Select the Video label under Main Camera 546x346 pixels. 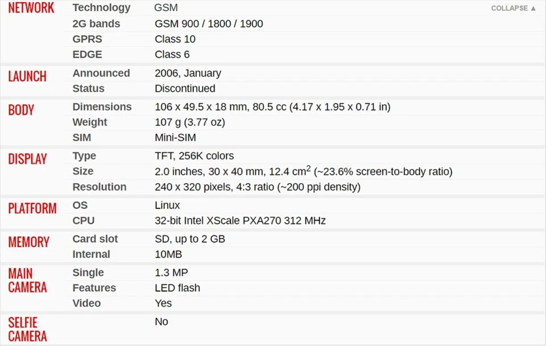pos(86,303)
